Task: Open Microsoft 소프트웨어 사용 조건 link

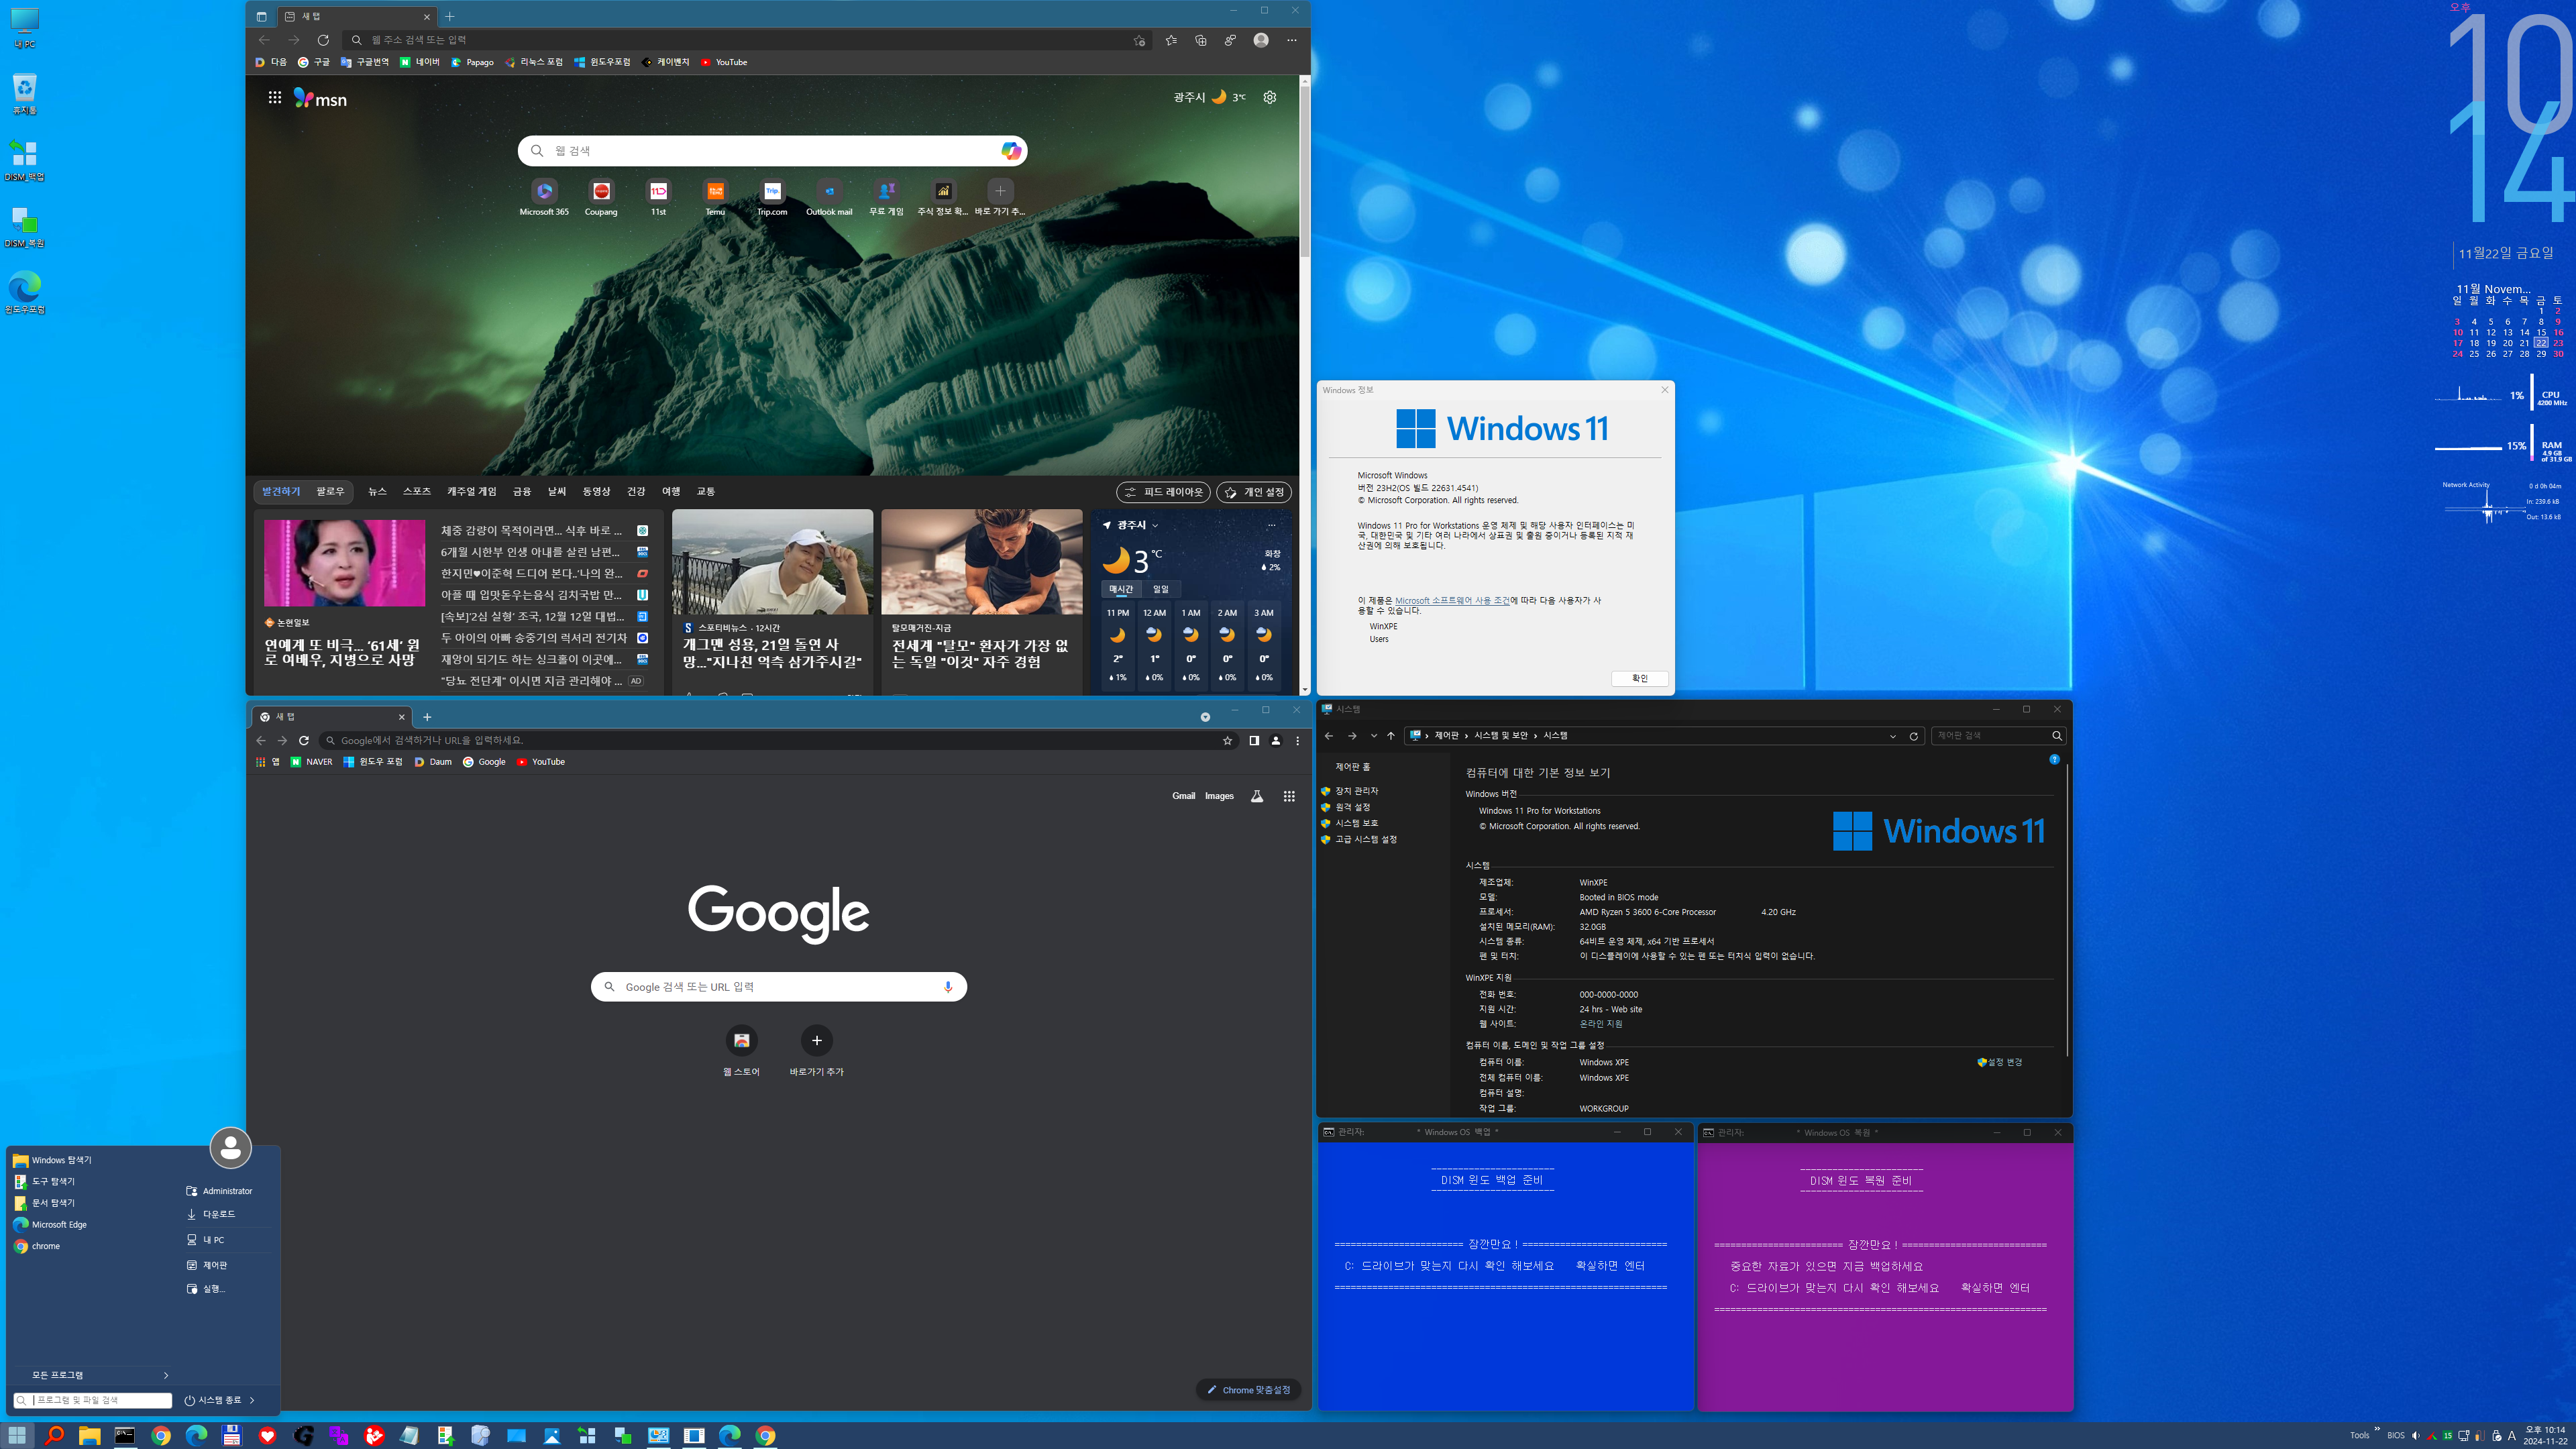Action: pyautogui.click(x=1452, y=601)
